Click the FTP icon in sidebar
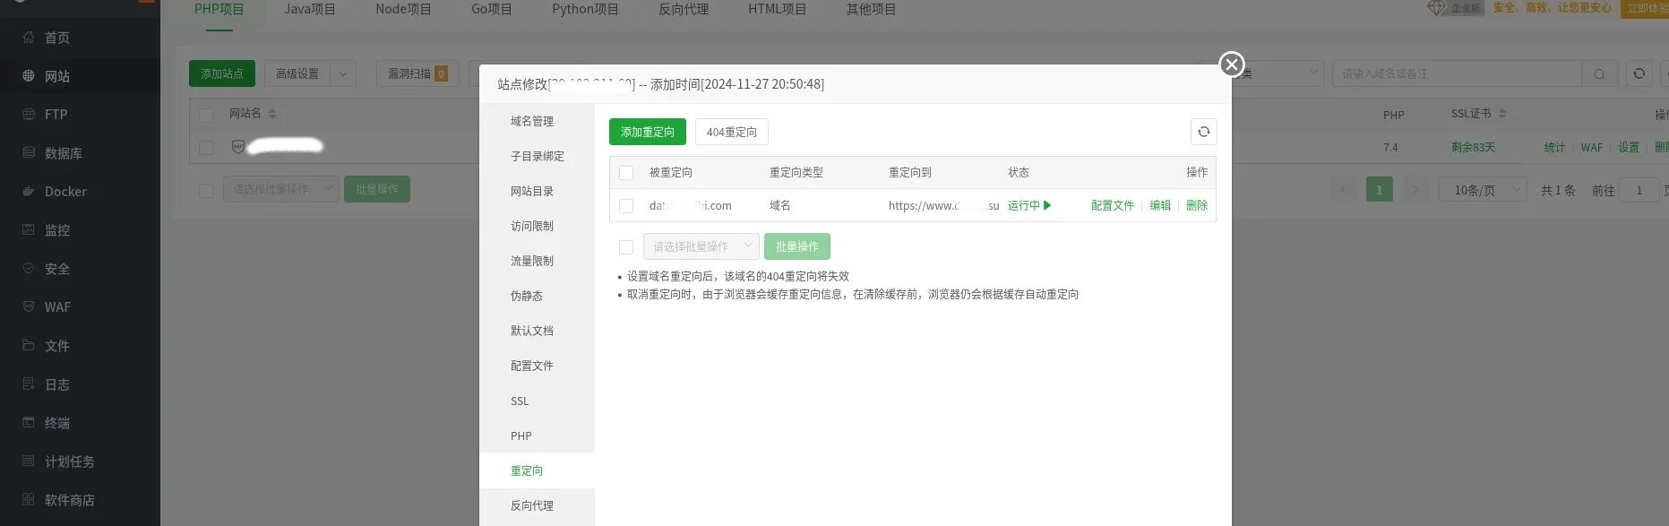The height and width of the screenshot is (526, 1669). point(29,115)
